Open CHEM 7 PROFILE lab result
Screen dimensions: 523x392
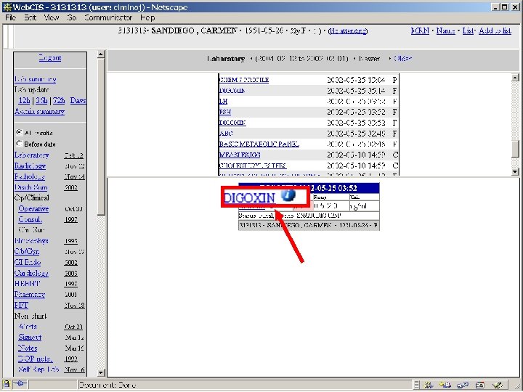[244, 80]
